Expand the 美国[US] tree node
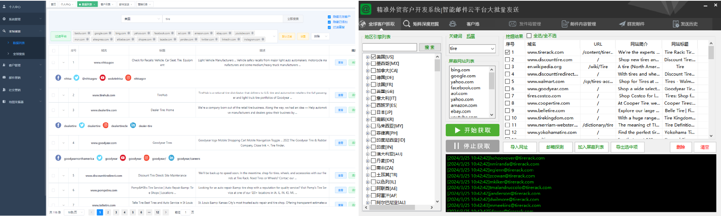Viewport: 721px width, 216px height. [368, 57]
